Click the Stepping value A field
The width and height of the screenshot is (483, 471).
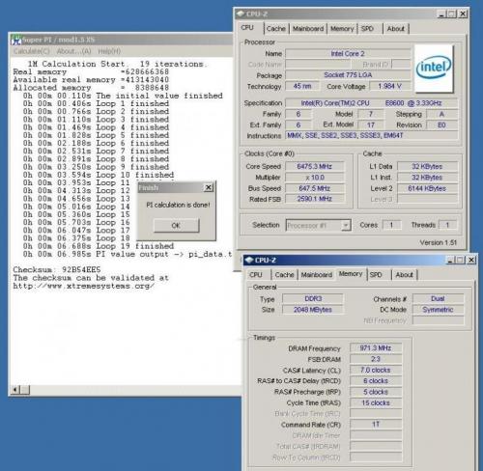(441, 114)
